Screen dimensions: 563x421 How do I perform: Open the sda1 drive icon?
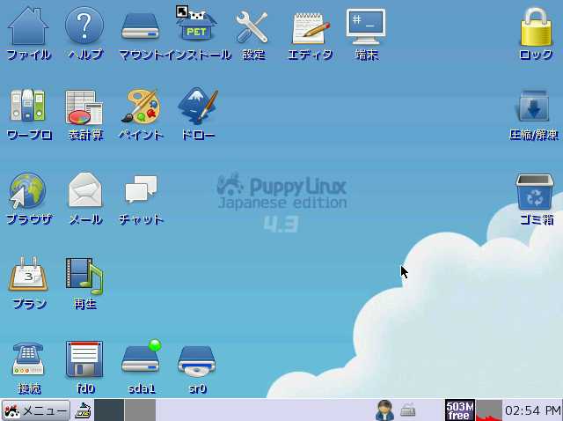(141, 359)
